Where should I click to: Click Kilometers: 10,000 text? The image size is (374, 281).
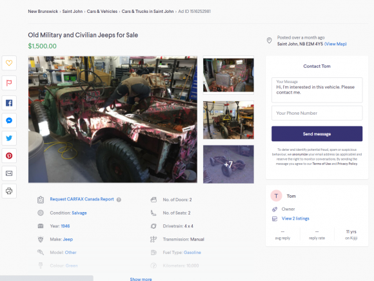181,266
